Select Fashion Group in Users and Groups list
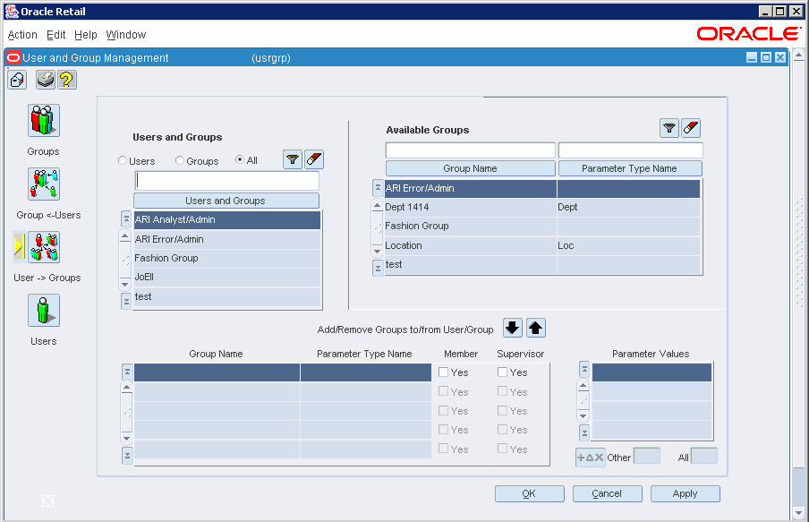Screen dimensions: 809x522 (227, 258)
